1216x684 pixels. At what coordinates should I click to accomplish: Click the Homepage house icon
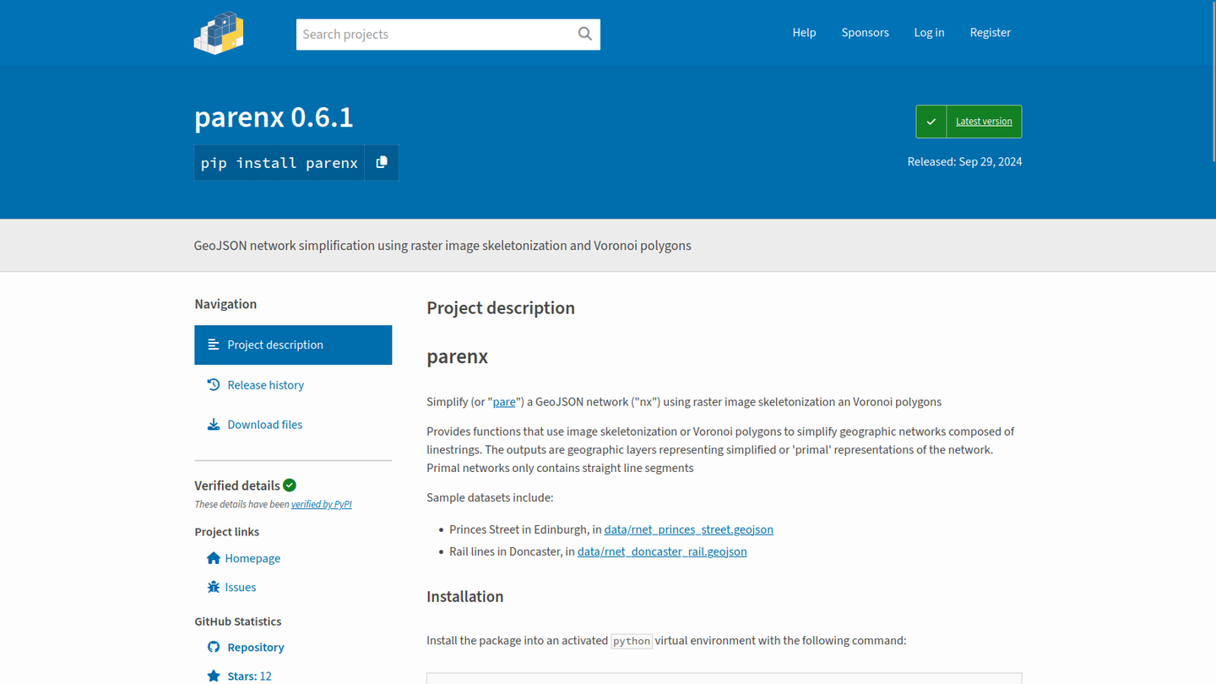coord(214,558)
